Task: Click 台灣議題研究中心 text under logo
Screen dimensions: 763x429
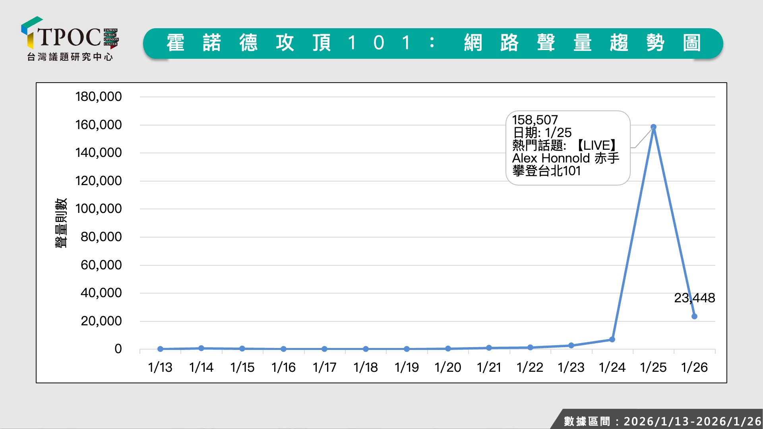Action: pos(70,57)
